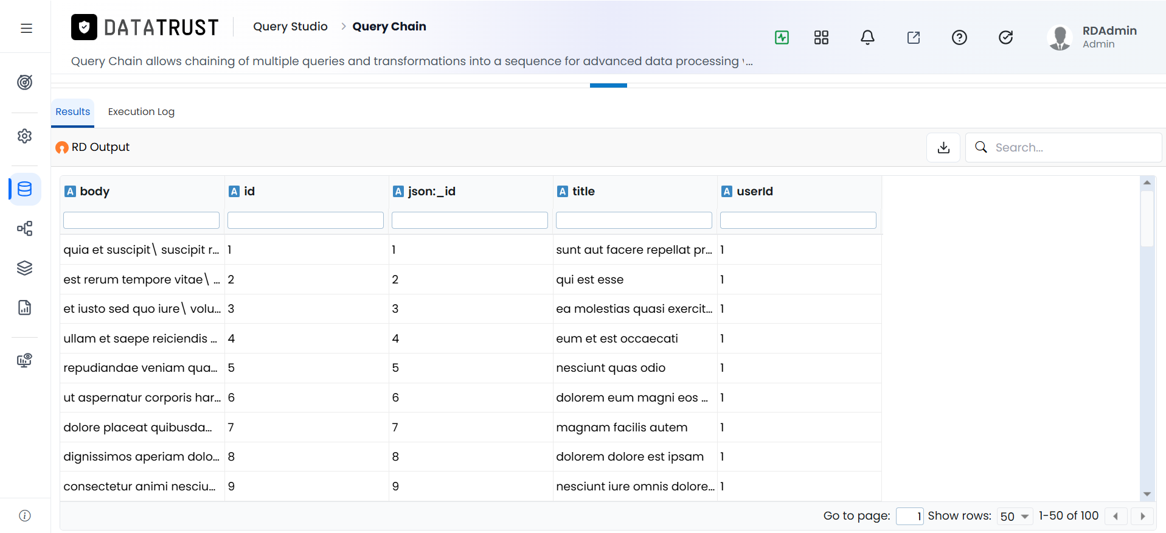Select the Results tab
Image resolution: width=1166 pixels, height=533 pixels.
(x=72, y=112)
